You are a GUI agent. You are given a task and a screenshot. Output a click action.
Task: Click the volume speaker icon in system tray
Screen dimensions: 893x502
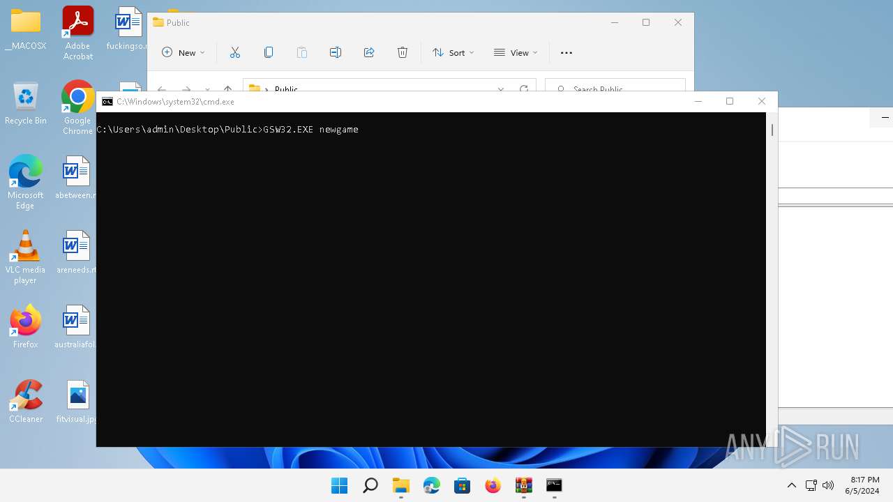pos(828,485)
